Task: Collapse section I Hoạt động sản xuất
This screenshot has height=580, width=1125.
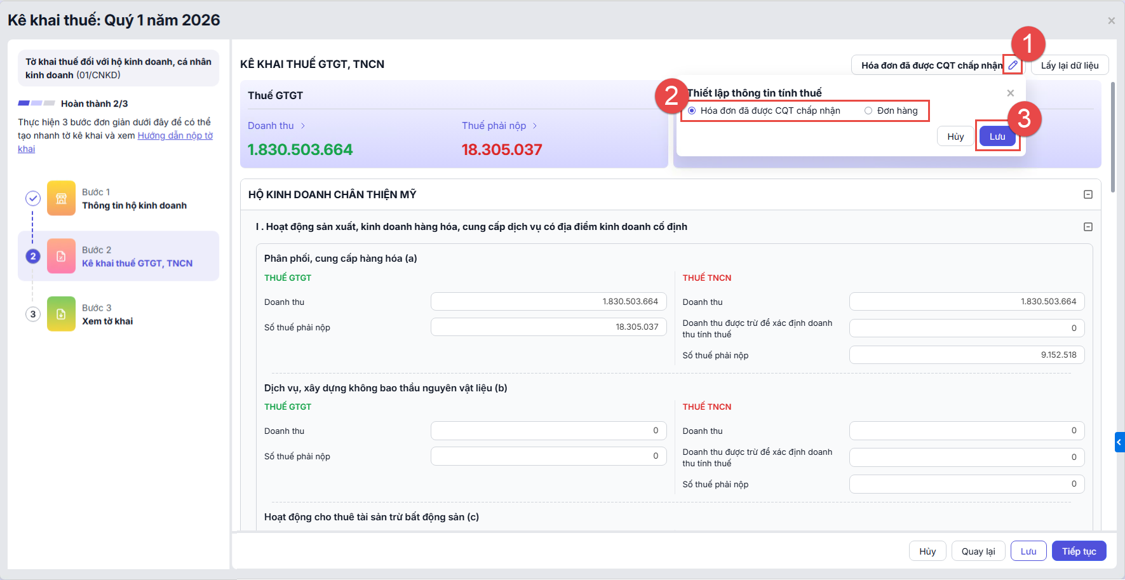Action: pyautogui.click(x=1088, y=227)
